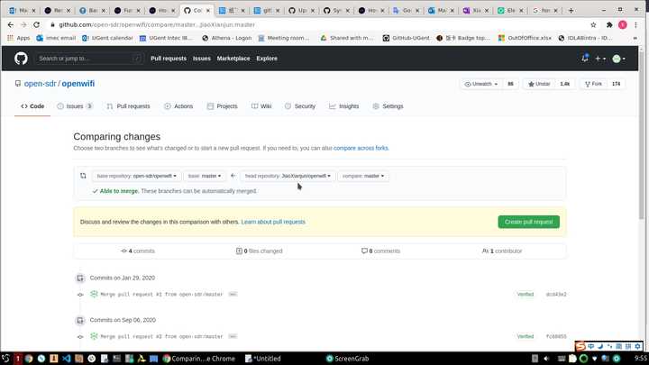Go to Marketplace
649x365 pixels.
[233, 59]
